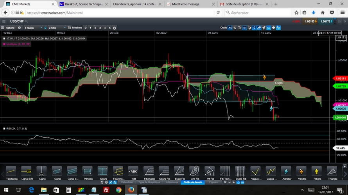Choose the Vendre sell arrow marker
The height and width of the screenshot is (195, 348).
click(301, 172)
